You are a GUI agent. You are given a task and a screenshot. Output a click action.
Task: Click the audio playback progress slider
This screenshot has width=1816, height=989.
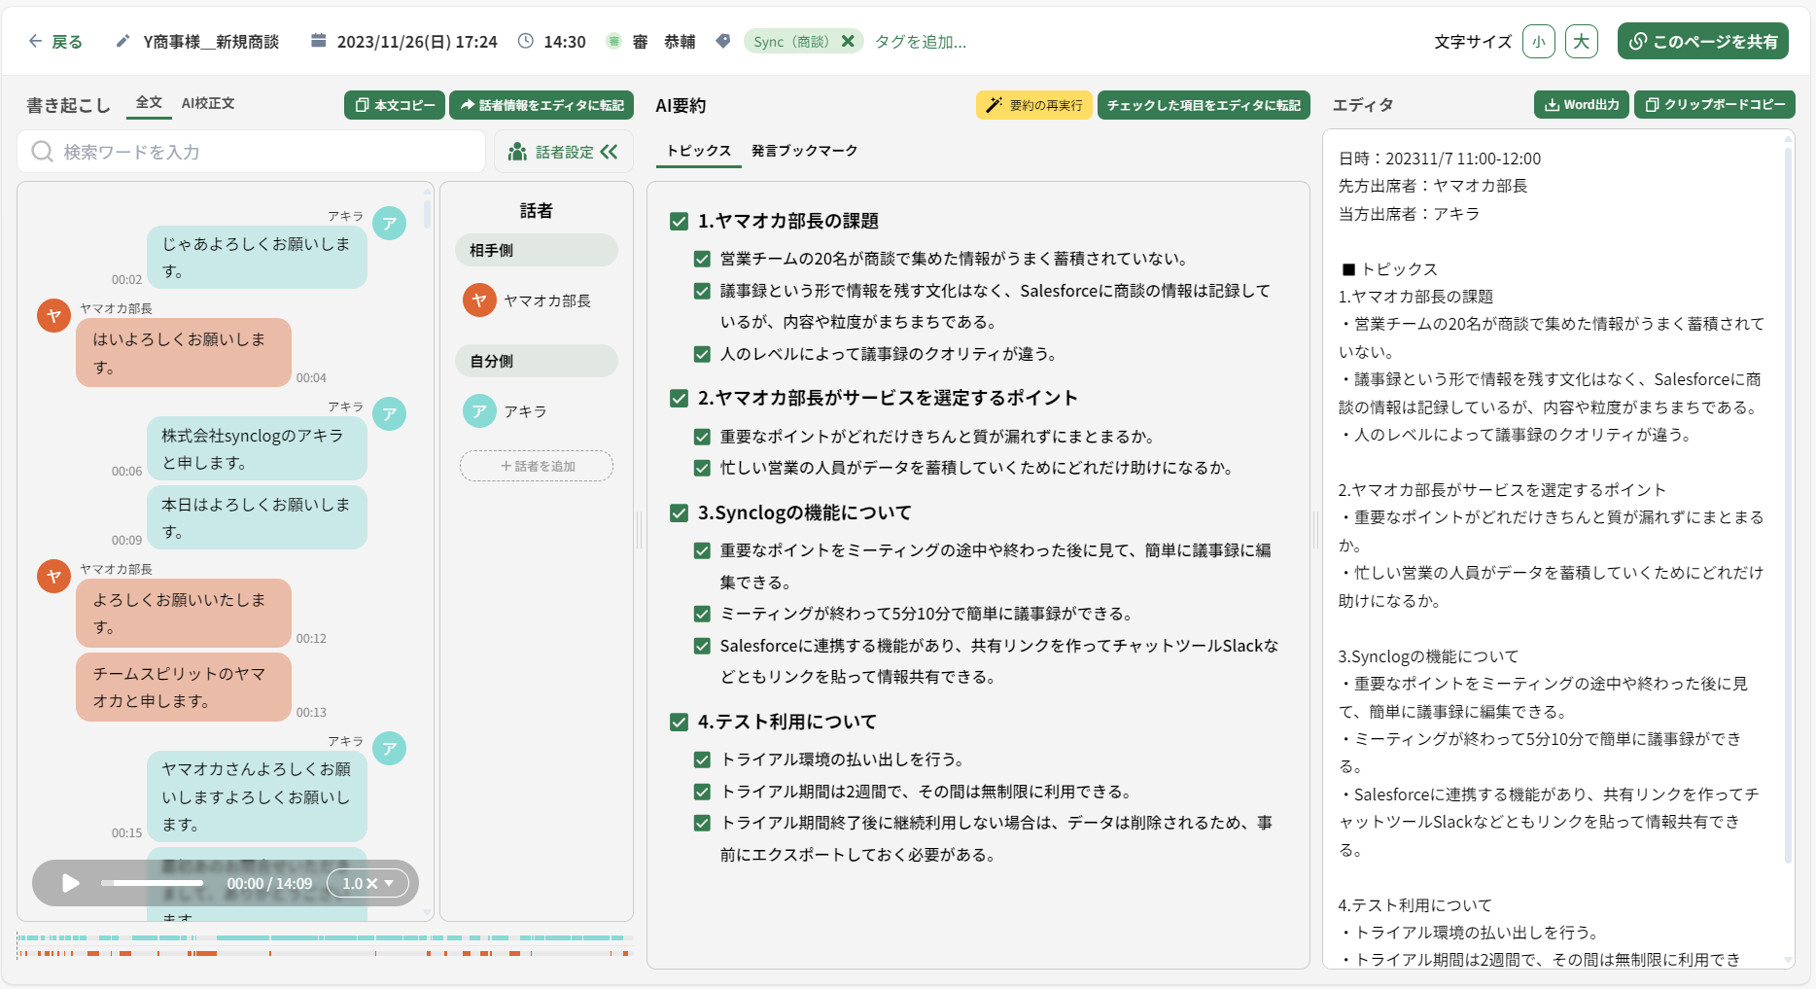(153, 883)
